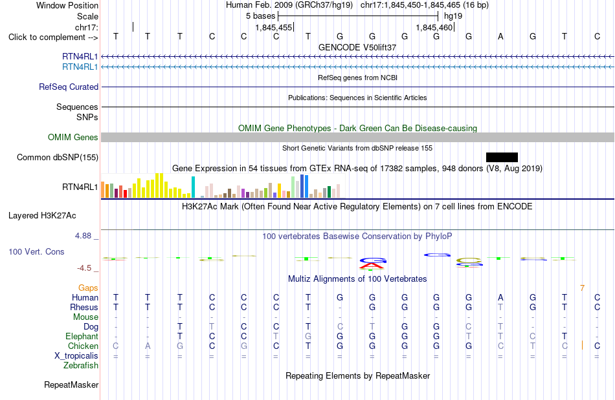Click the RepeatMasker track label

click(x=71, y=384)
